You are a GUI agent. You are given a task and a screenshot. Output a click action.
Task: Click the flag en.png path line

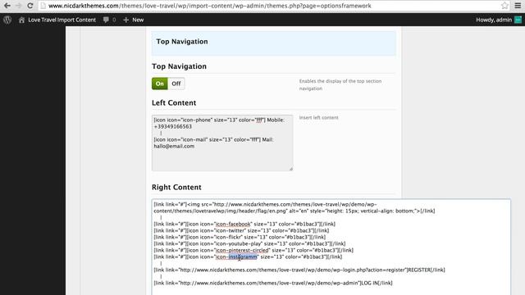point(294,211)
